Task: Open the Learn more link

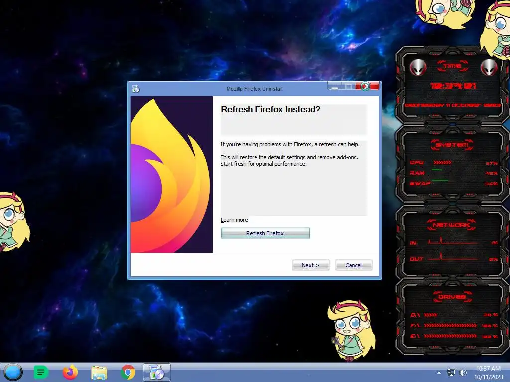Action: pyautogui.click(x=234, y=220)
